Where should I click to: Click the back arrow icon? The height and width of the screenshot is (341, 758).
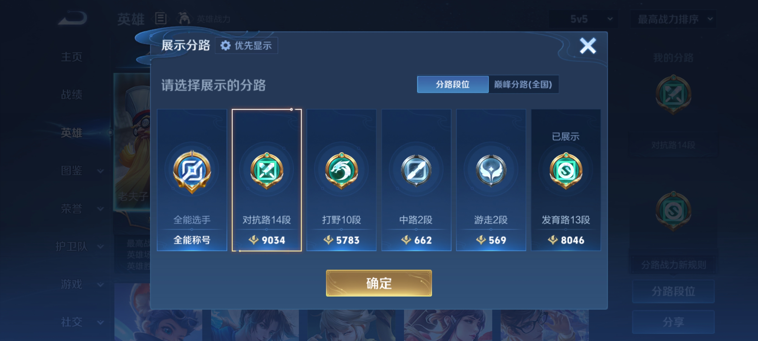(72, 18)
